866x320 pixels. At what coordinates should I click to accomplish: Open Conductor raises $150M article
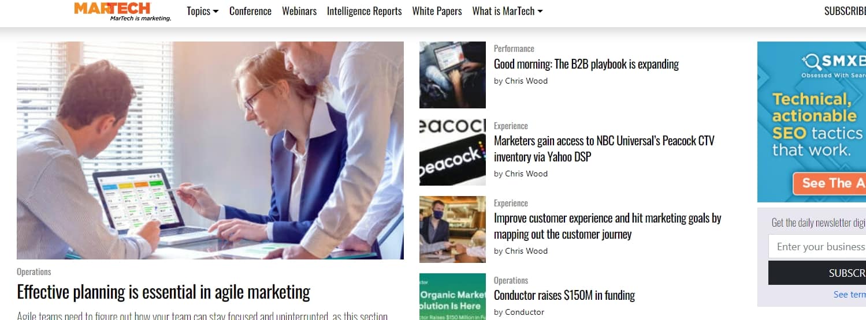(564, 296)
